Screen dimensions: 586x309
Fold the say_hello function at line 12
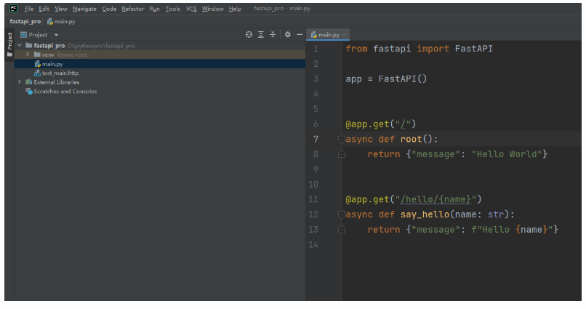(x=341, y=214)
